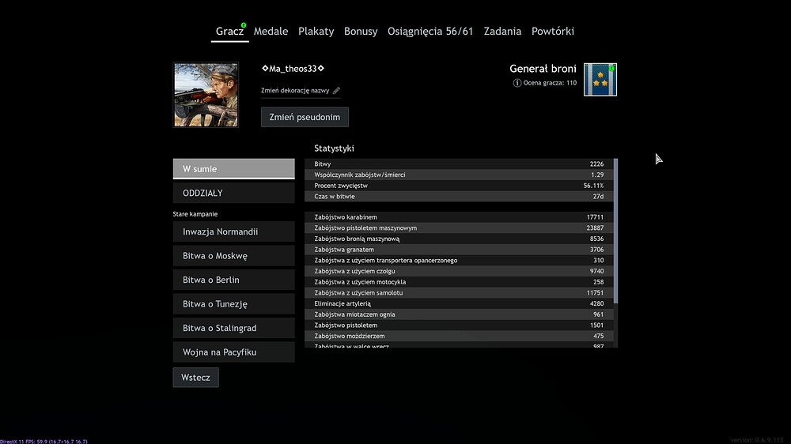791x444 pixels.
Task: Open Bitwa o Moskwę campaign stats
Action: (x=233, y=256)
